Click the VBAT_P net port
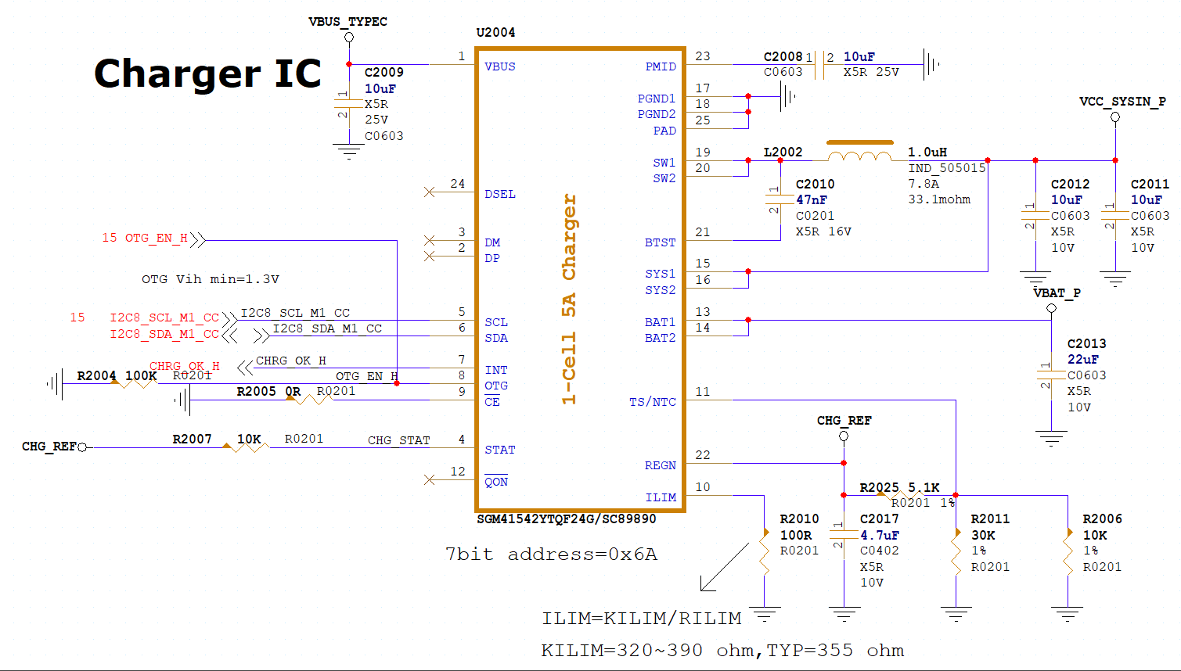The height and width of the screenshot is (671, 1181). click(x=1051, y=308)
